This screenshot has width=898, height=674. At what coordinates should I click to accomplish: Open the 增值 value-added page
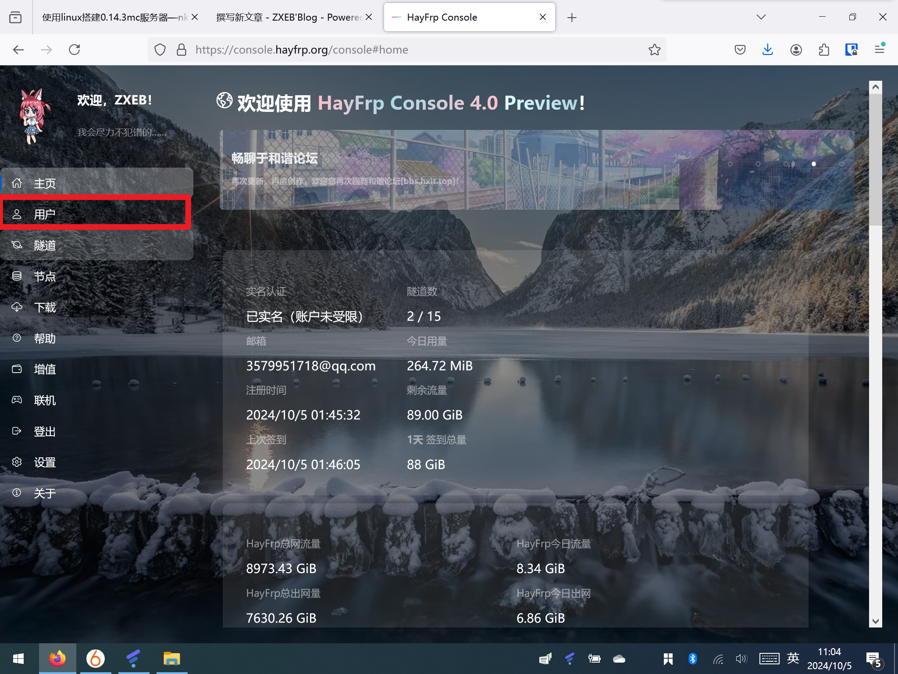(x=96, y=369)
